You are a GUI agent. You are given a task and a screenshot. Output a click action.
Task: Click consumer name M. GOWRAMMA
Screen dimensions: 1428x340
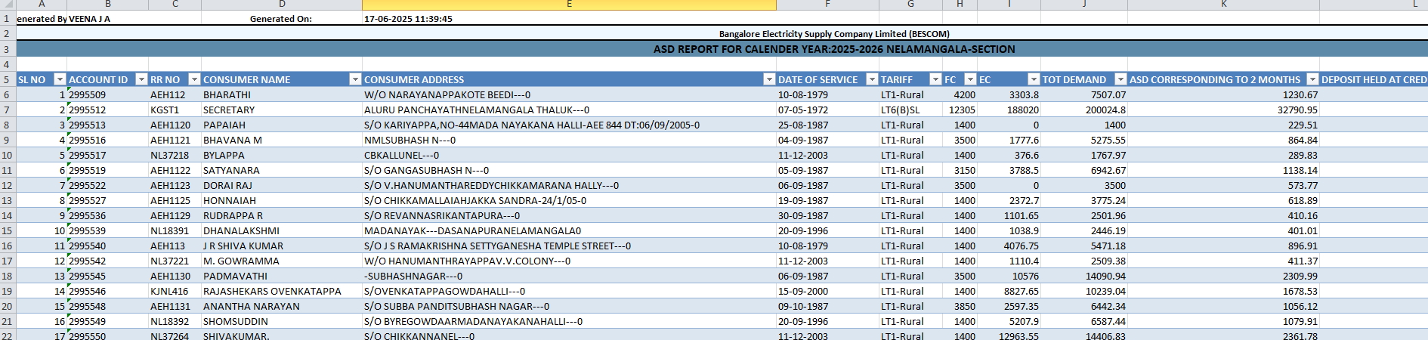241,261
